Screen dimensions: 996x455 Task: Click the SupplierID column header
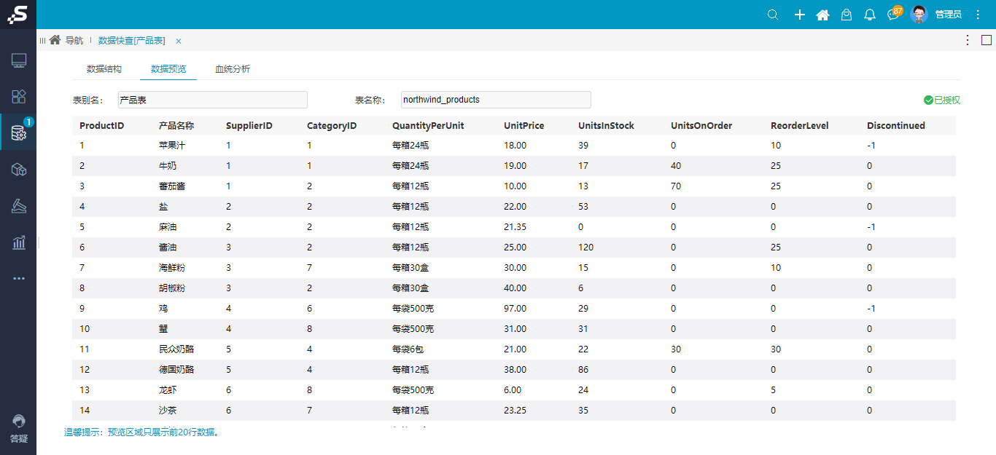point(249,126)
